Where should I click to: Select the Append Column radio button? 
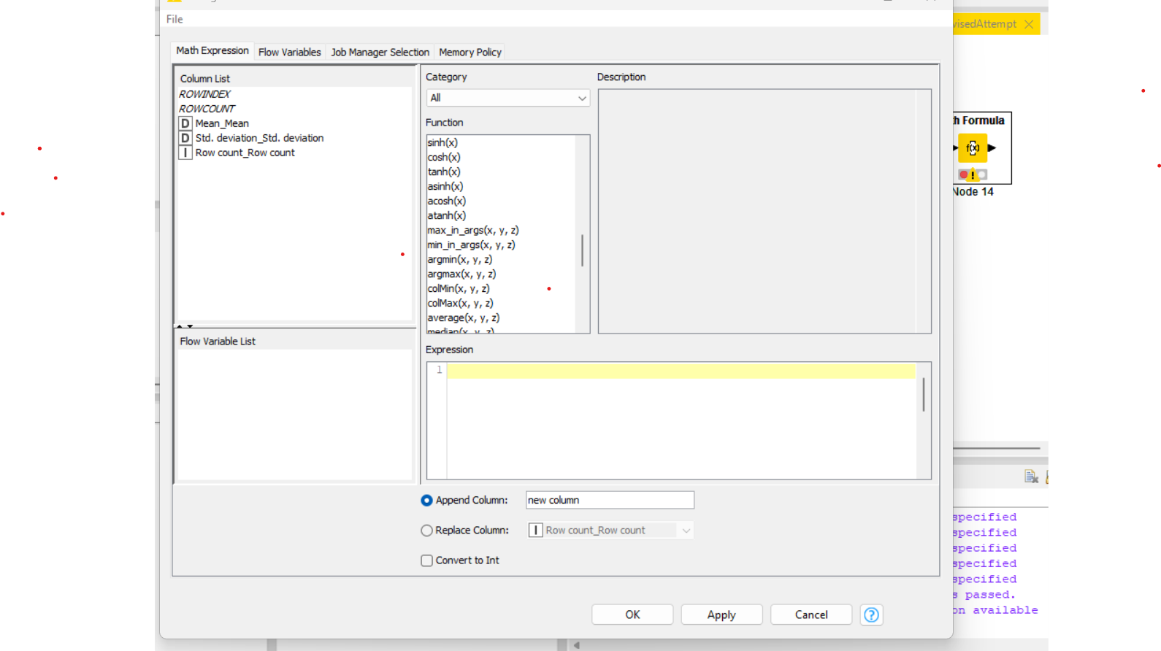tap(426, 501)
